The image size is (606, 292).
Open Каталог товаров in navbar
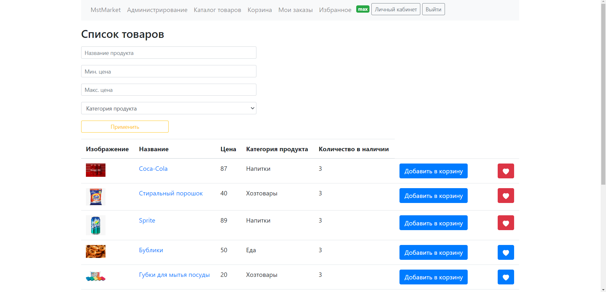(217, 10)
